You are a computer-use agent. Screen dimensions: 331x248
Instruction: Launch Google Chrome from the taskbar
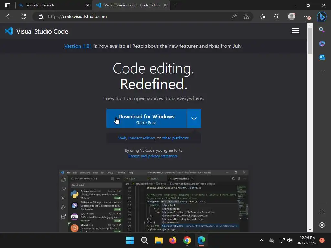click(187, 240)
